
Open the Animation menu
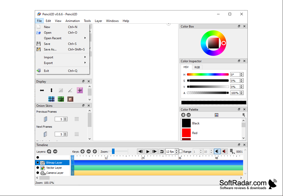coord(73,21)
